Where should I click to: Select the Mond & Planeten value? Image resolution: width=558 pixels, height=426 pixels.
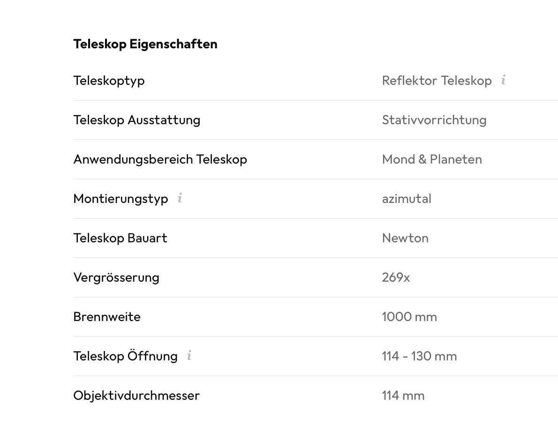(432, 159)
